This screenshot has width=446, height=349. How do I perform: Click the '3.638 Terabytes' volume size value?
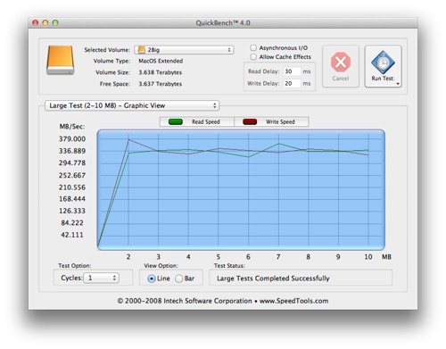pyautogui.click(x=161, y=72)
